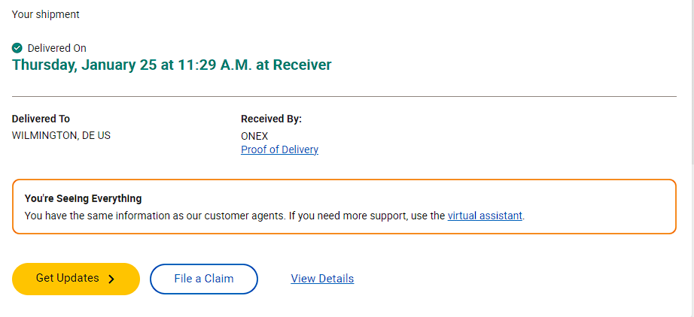The height and width of the screenshot is (317, 694).
Task: Click the 'Your shipment' heading text
Action: (x=46, y=14)
